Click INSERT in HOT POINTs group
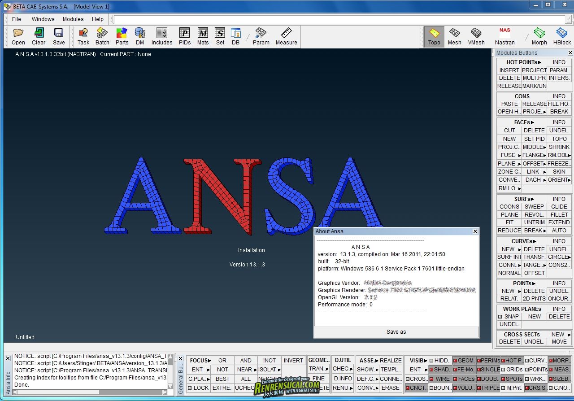The height and width of the screenshot is (401, 574). (x=509, y=70)
